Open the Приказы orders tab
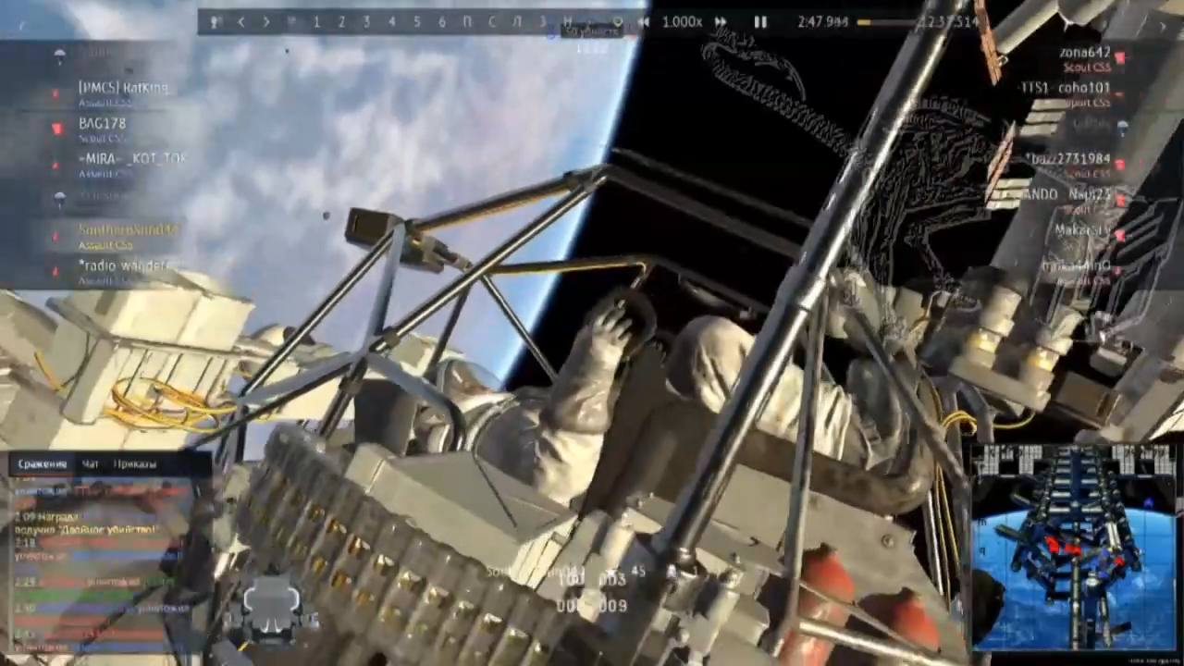This screenshot has height=666, width=1184. [135, 463]
